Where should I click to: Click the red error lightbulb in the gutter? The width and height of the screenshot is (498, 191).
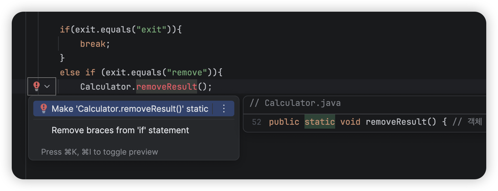click(x=36, y=86)
